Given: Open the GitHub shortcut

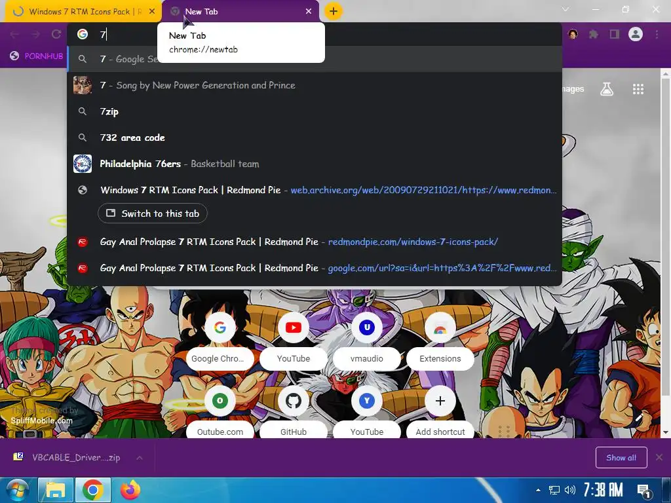Looking at the screenshot, I should 294,413.
